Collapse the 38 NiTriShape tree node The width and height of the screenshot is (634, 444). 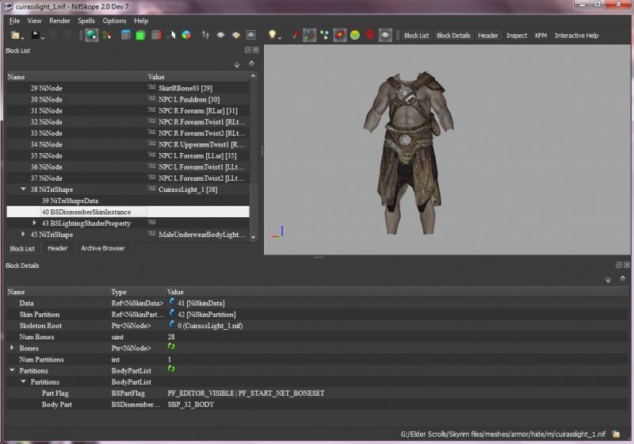point(23,189)
